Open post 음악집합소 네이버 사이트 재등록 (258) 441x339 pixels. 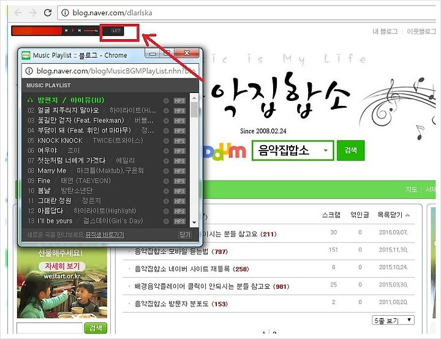pos(192,269)
